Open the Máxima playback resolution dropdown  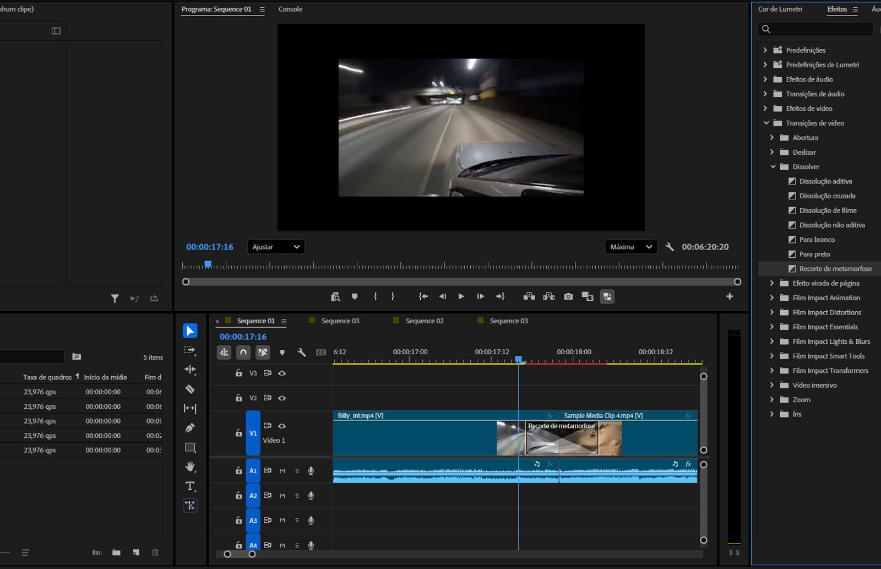click(630, 247)
